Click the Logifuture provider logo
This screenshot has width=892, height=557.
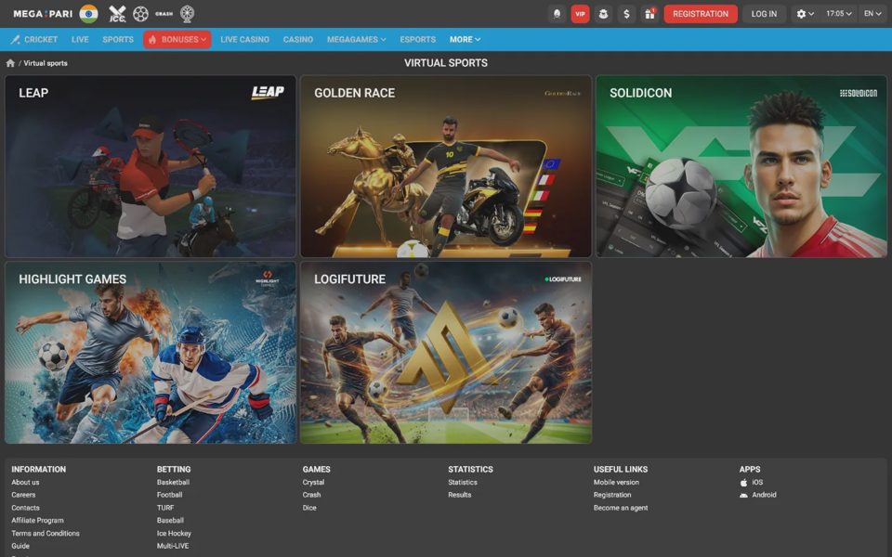coord(563,279)
